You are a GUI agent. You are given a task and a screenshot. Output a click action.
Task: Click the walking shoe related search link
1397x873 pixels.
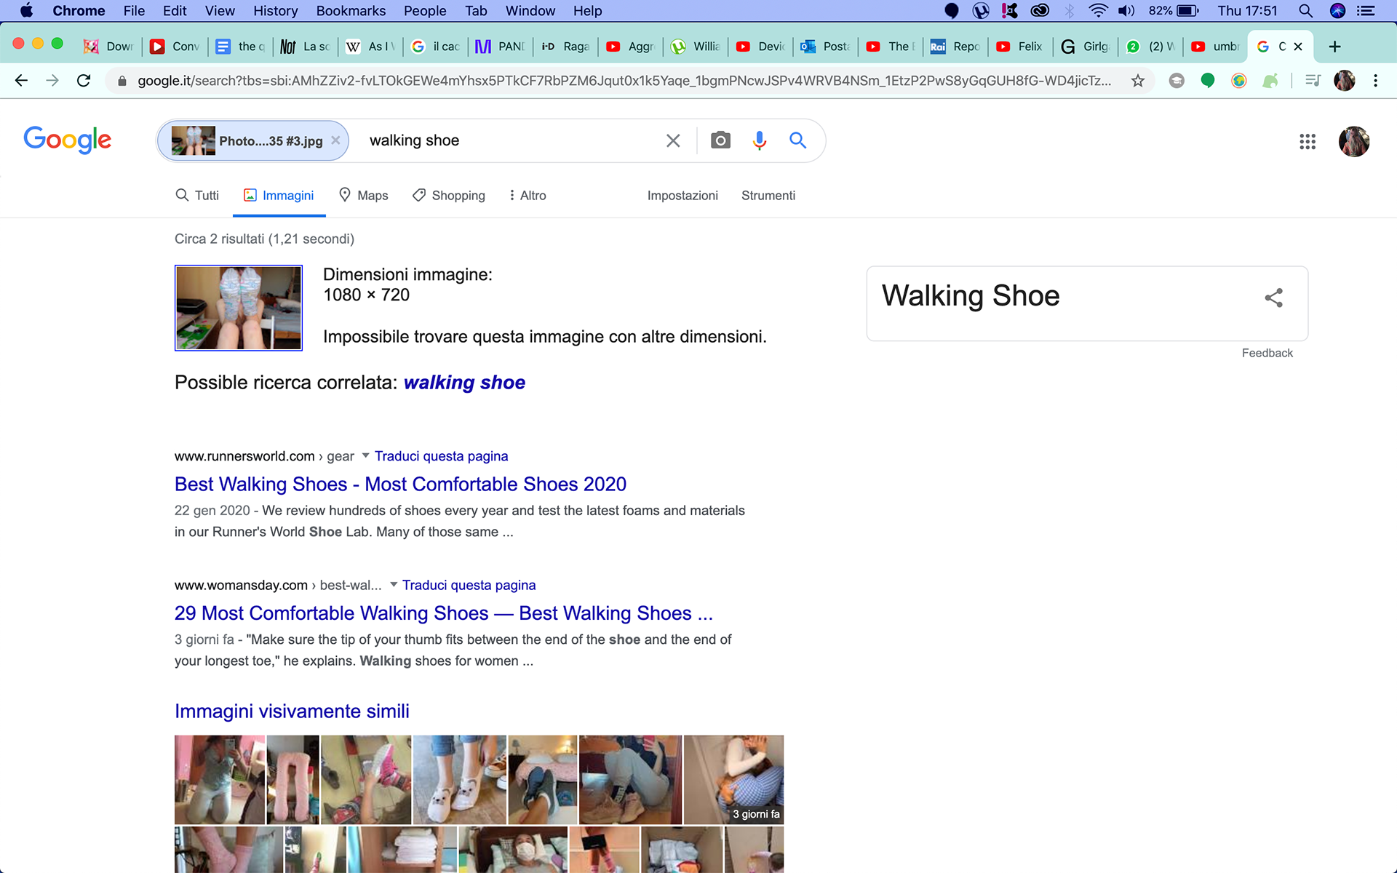tap(464, 383)
